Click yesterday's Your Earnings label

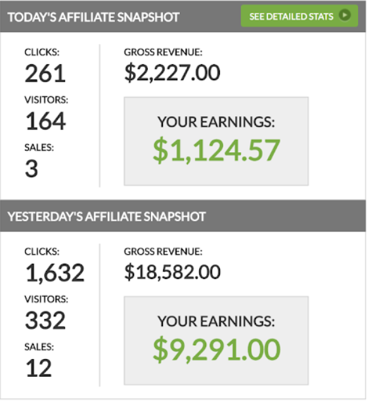216,321
